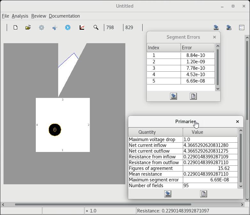The image size is (250, 215).
Task: Close the Primaries panel
Action: click(x=237, y=122)
